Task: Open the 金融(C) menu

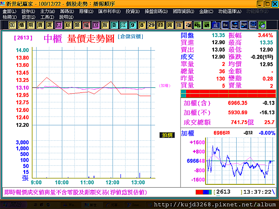Action: click(x=206, y=11)
